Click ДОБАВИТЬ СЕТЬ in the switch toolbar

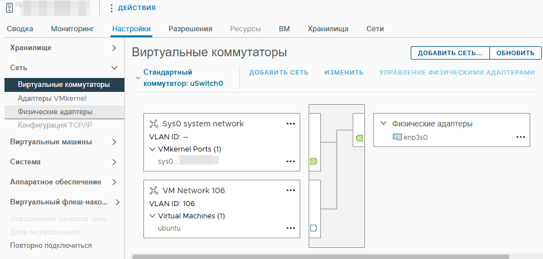[279, 72]
